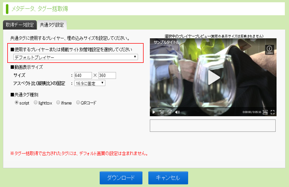The image size is (289, 187).
Task: Open the デフォルトプレイヤー player dropdown
Action: point(76,57)
